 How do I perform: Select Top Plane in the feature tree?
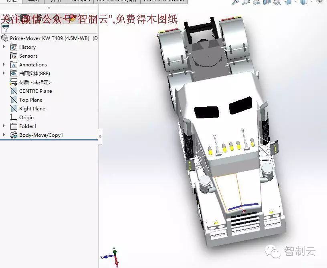click(x=30, y=100)
